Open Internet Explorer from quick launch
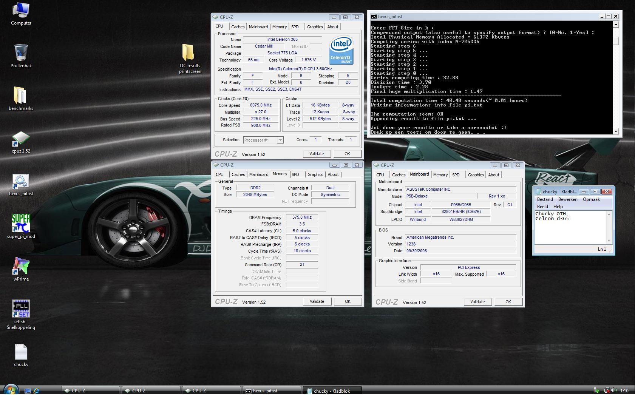Image resolution: width=635 pixels, height=395 pixels. (36, 391)
